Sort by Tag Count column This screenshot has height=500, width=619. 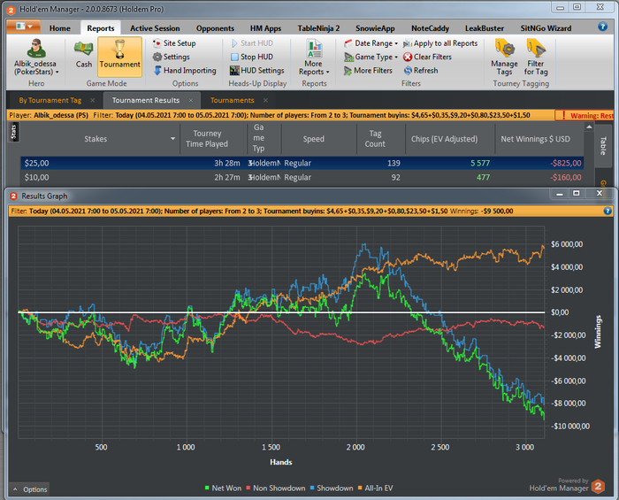381,139
